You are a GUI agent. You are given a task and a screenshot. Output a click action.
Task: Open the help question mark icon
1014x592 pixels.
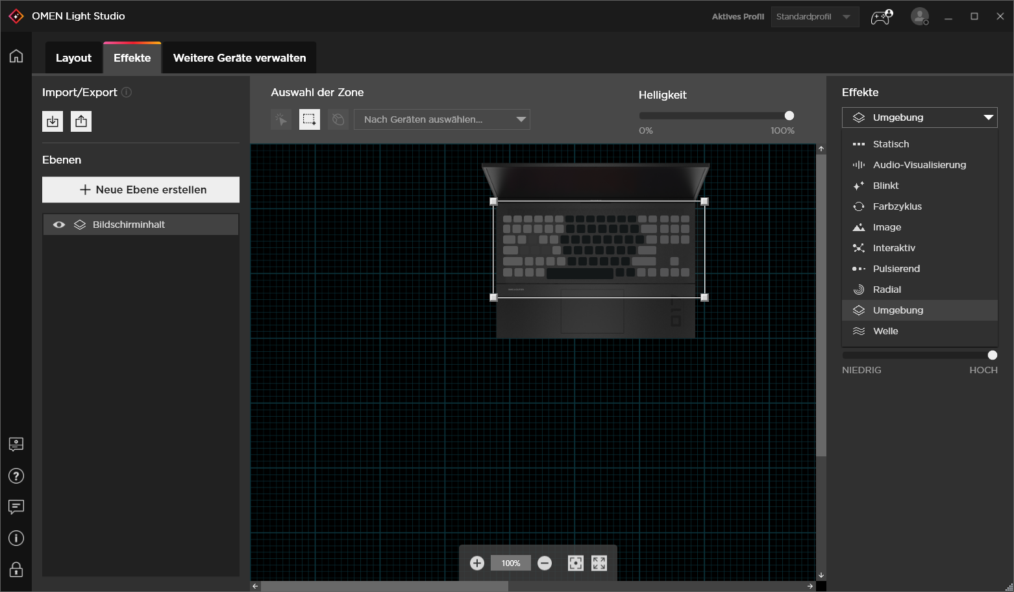tap(16, 476)
